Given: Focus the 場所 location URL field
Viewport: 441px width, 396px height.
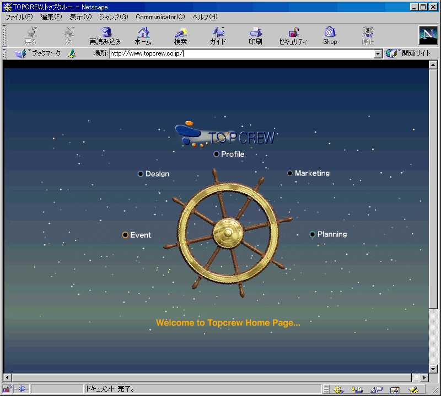Looking at the screenshot, I should [241, 53].
